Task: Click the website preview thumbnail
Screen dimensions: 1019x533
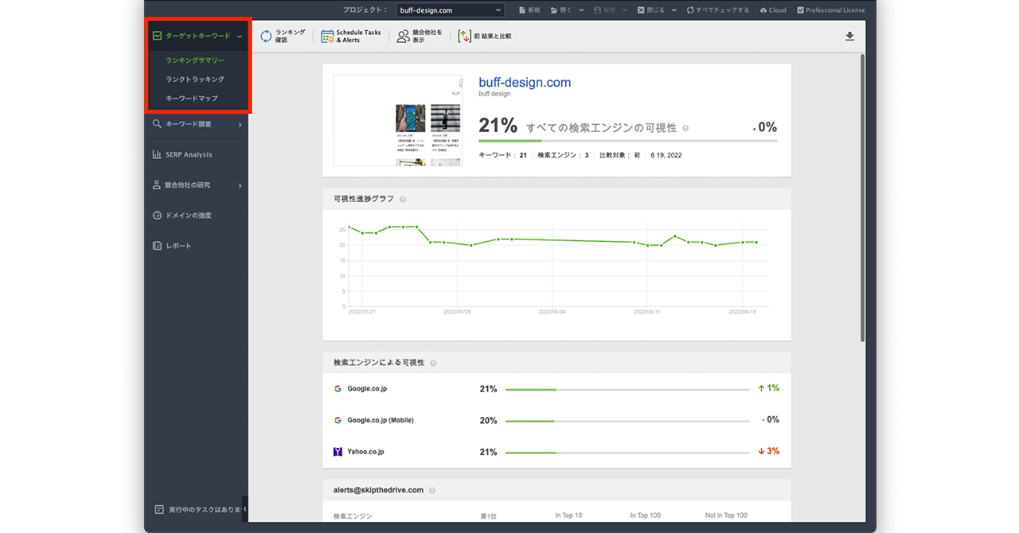Action: click(x=398, y=120)
